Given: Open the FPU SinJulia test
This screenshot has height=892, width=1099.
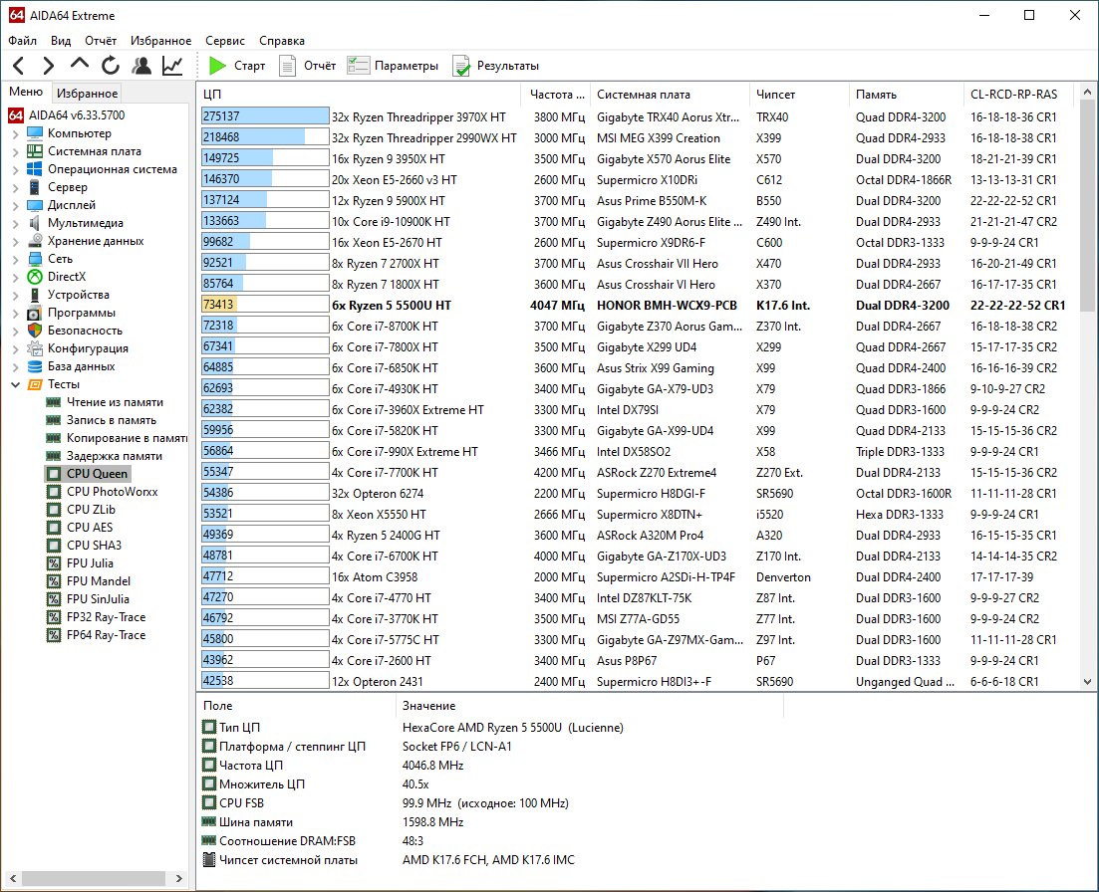Looking at the screenshot, I should click(88, 599).
